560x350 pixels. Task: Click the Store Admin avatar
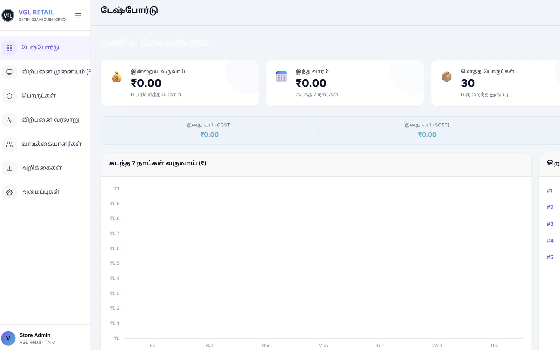pos(8,338)
